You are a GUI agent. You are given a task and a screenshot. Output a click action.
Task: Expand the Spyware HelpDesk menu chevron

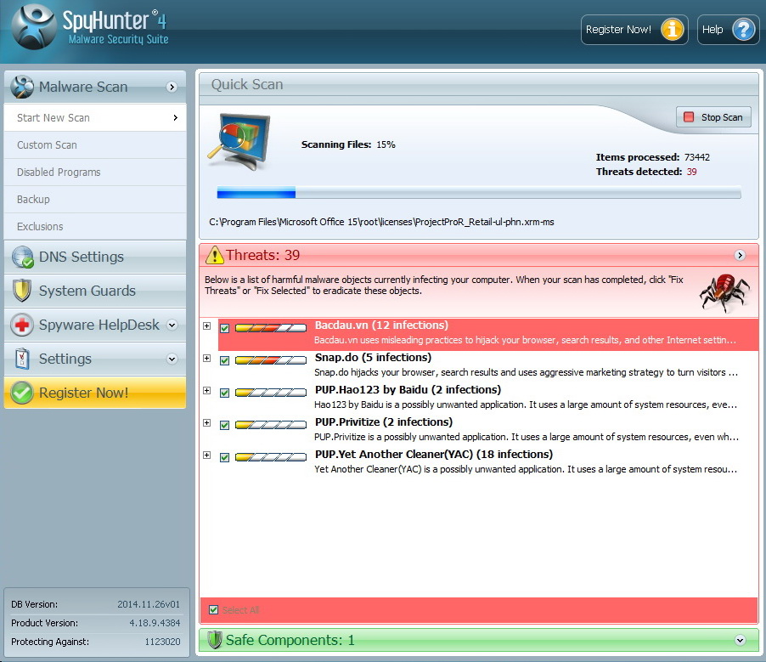click(172, 325)
